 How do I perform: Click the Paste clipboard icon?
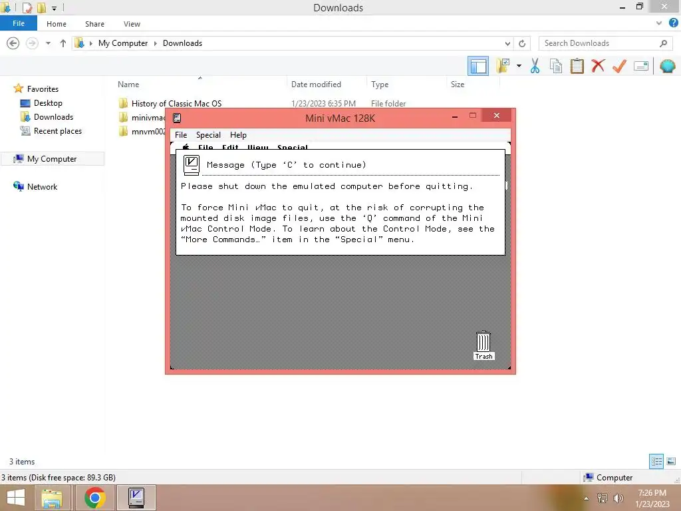pos(577,66)
